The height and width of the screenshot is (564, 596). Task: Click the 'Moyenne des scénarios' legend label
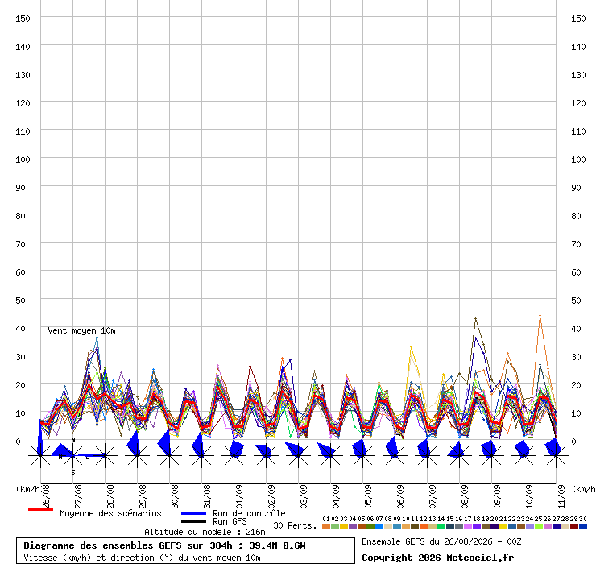(x=110, y=513)
